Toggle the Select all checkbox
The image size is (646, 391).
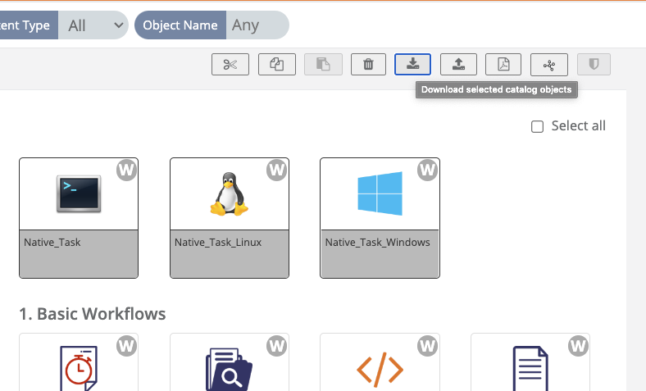click(537, 126)
